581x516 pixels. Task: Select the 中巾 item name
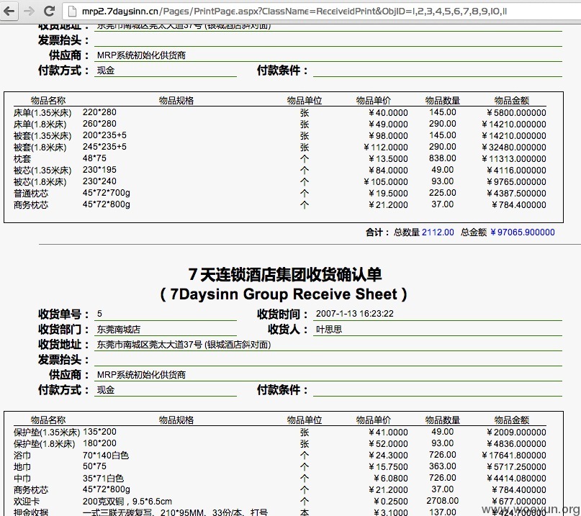point(22,478)
